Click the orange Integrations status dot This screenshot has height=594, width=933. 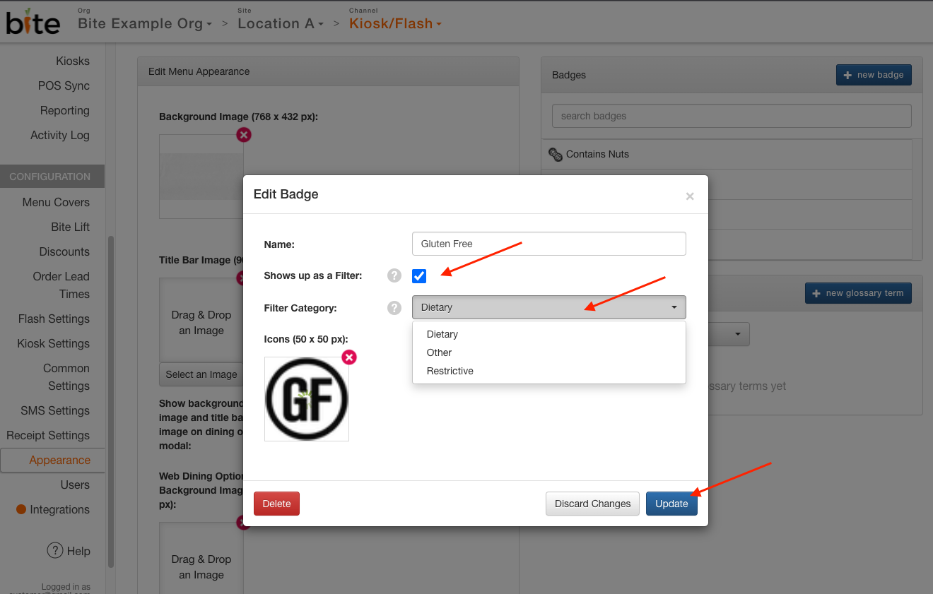click(21, 509)
